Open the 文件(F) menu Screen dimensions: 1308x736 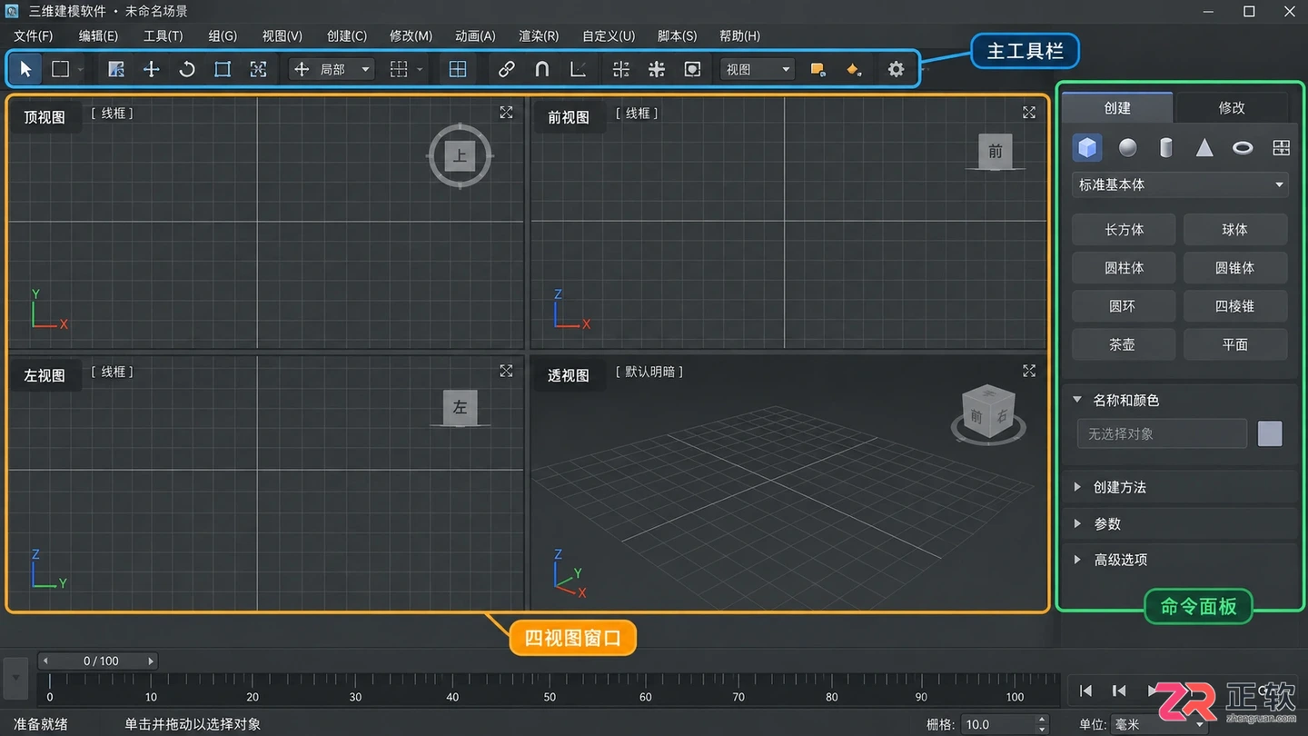34,35
